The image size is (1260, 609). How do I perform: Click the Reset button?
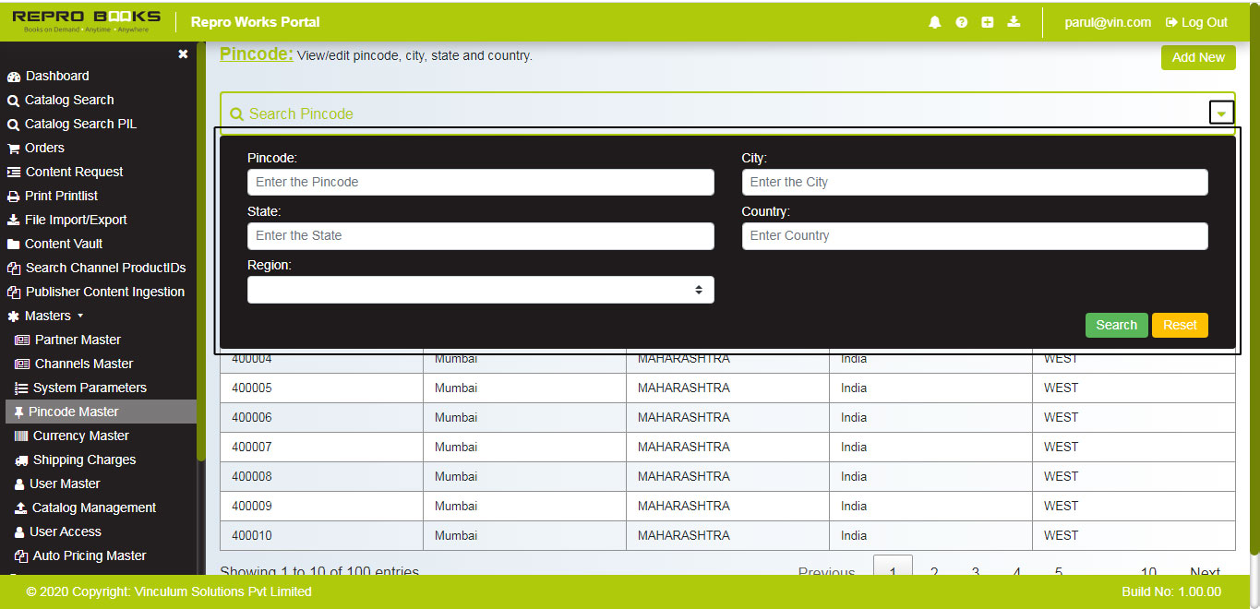pyautogui.click(x=1180, y=325)
